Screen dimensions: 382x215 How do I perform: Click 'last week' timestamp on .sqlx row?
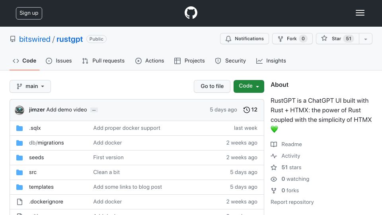coord(246,128)
